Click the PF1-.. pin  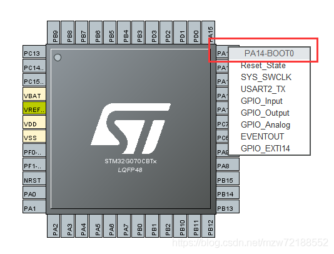coord(34,164)
